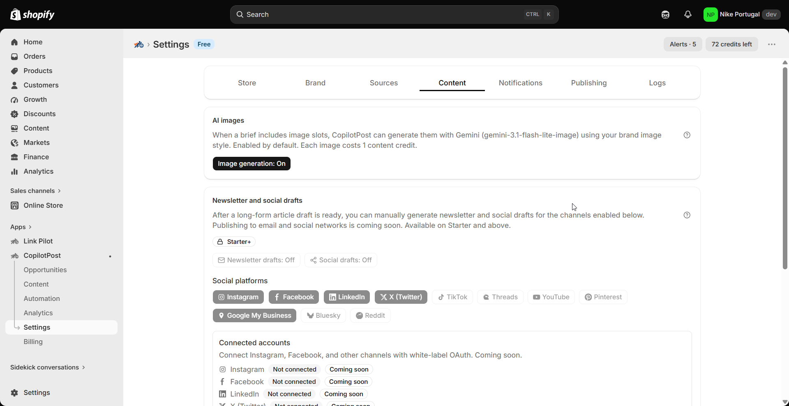Switch to the Store tab
789x406 pixels.
(x=247, y=83)
